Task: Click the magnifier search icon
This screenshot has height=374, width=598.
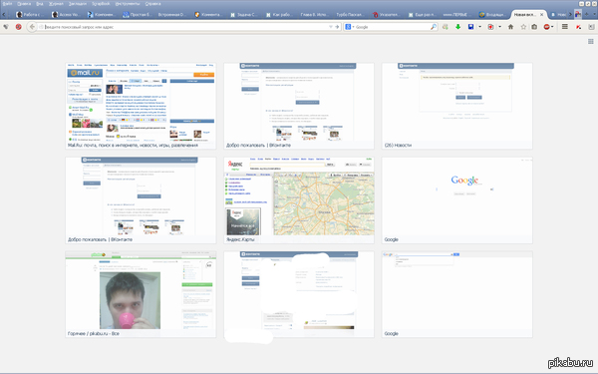Action: (434, 27)
